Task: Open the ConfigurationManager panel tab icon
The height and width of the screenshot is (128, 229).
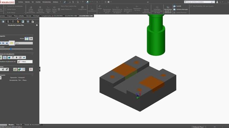Action: (x=8, y=22)
